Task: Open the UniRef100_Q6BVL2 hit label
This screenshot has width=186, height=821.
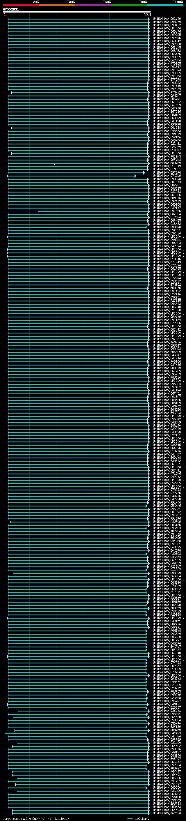Action: pos(167,794)
